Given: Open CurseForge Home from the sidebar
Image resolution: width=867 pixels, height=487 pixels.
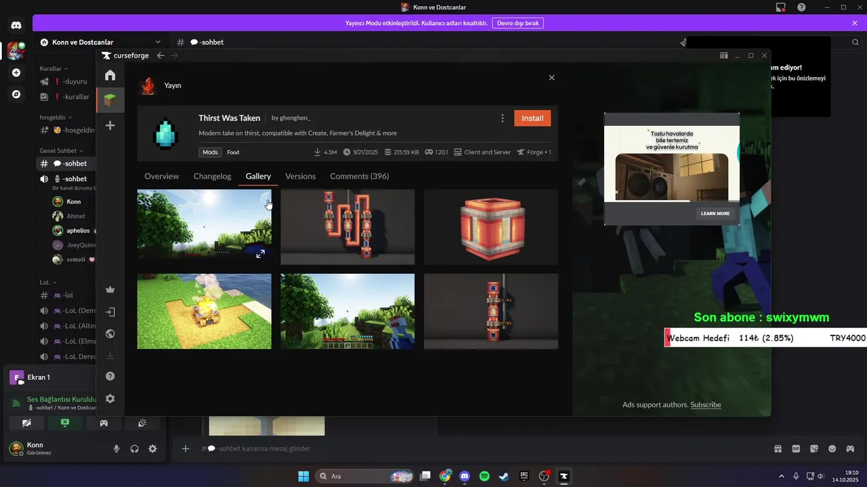Looking at the screenshot, I should click(x=110, y=75).
